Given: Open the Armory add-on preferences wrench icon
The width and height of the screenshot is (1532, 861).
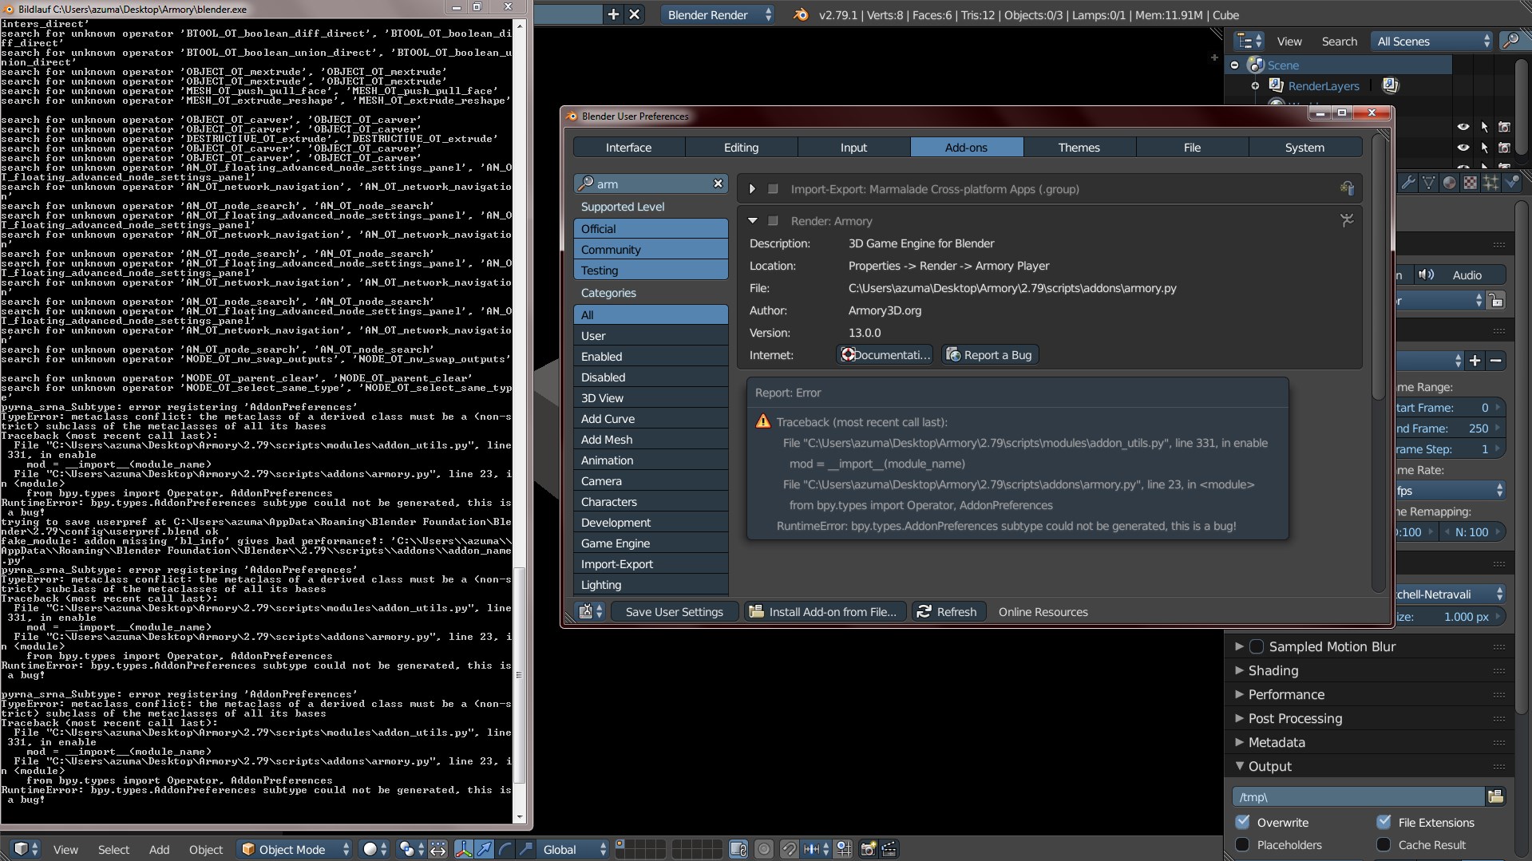Looking at the screenshot, I should [1346, 220].
